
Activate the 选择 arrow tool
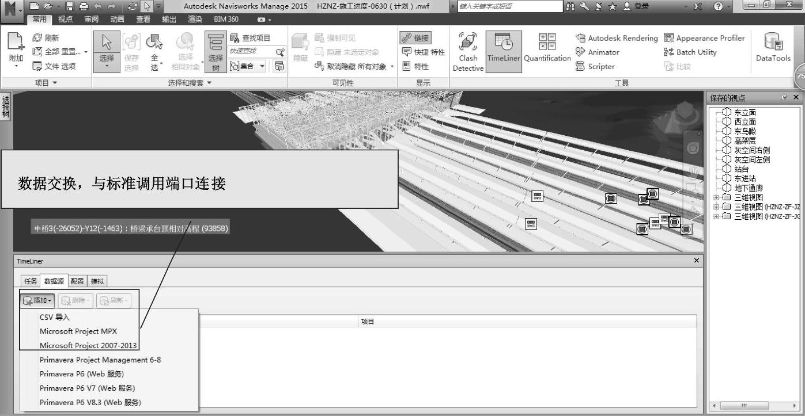click(107, 51)
